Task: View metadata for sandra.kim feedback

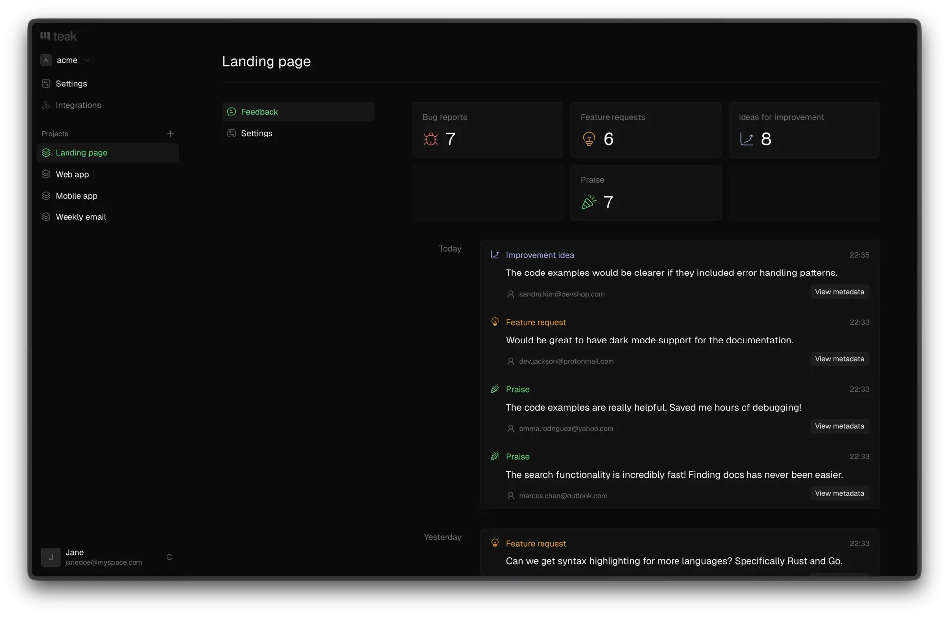Action: [x=839, y=292]
